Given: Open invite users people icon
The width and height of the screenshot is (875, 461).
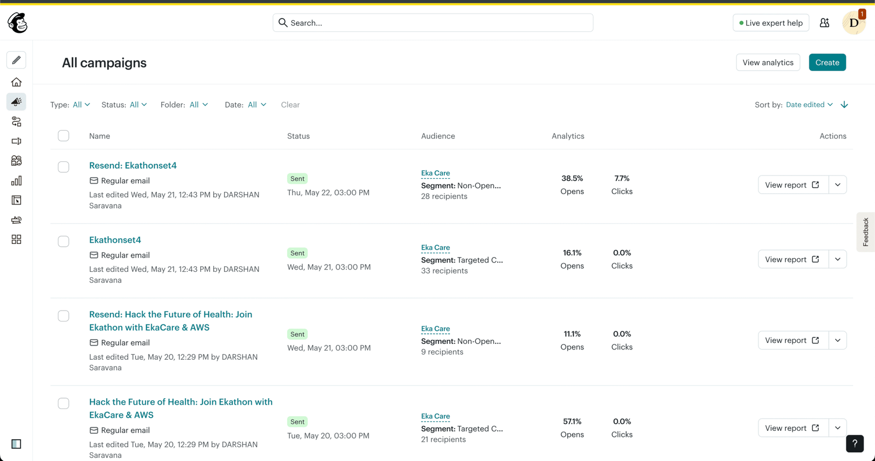Looking at the screenshot, I should [825, 23].
